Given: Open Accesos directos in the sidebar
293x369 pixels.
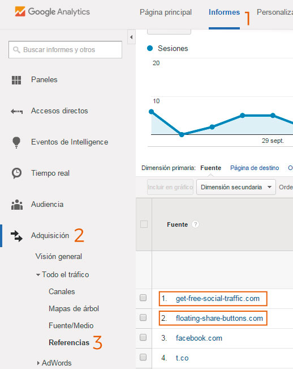Looking at the screenshot, I should [x=59, y=111].
